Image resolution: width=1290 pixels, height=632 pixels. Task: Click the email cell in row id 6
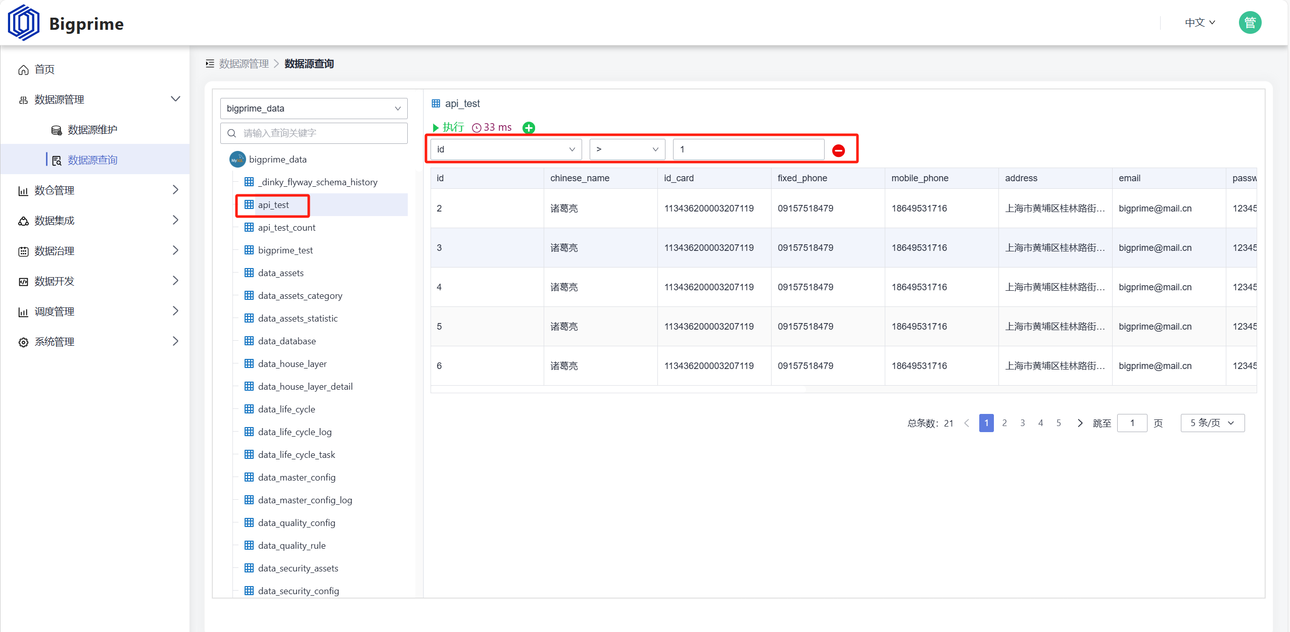pos(1169,366)
